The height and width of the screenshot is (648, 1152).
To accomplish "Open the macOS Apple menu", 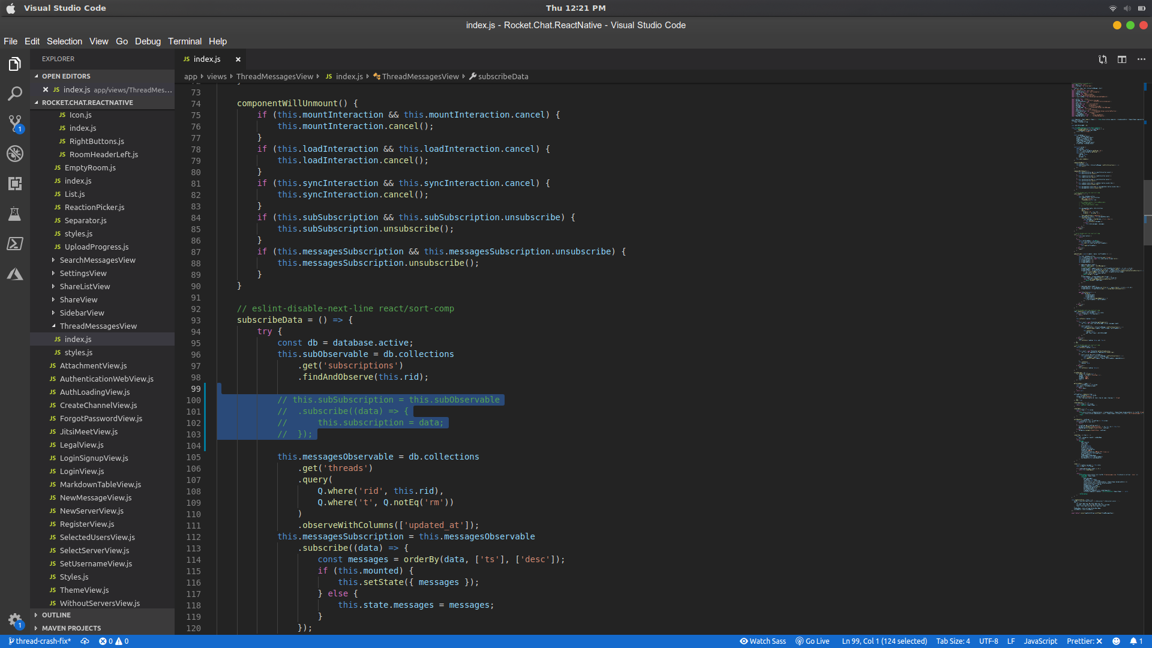I will click(x=10, y=8).
